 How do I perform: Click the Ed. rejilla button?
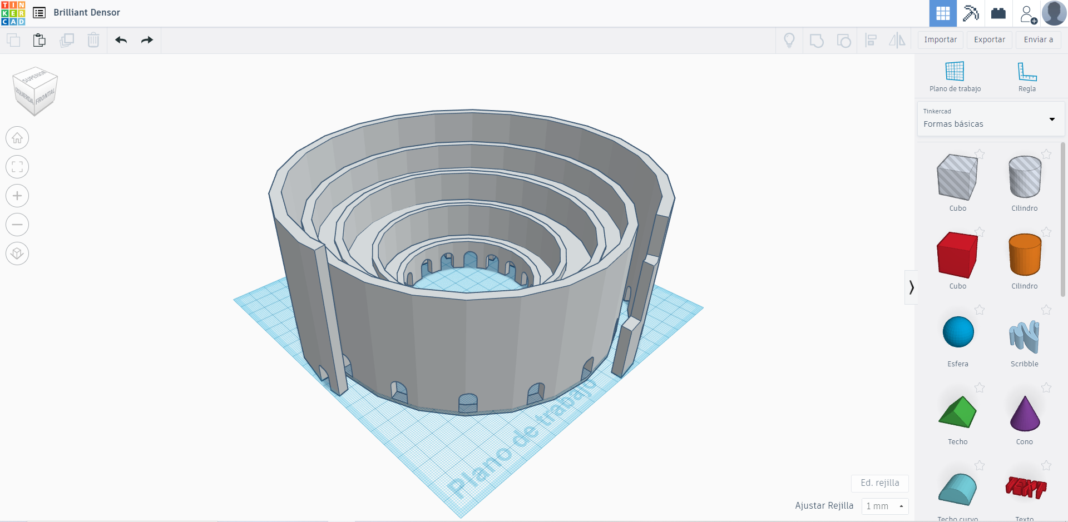point(880,483)
